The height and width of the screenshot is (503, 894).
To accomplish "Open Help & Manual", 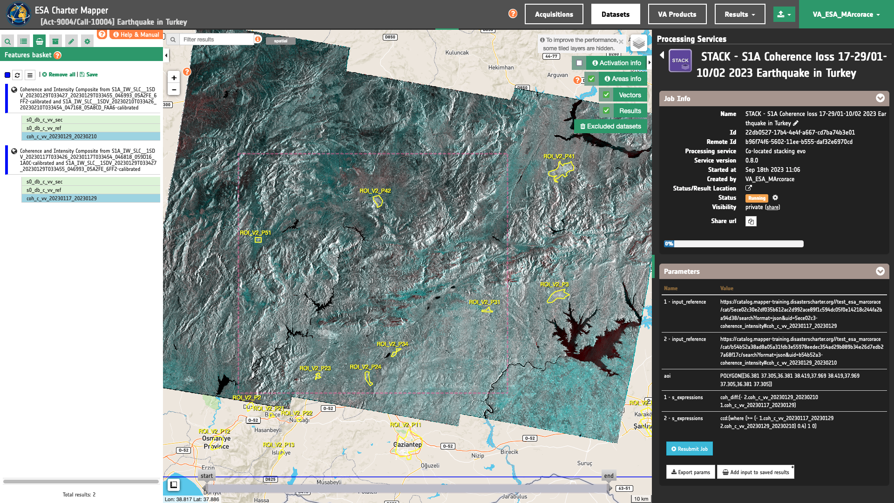I will (136, 34).
